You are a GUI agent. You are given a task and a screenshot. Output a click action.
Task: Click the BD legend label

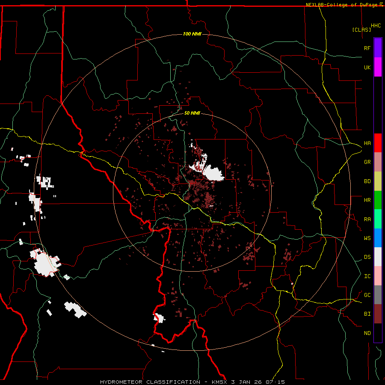(367, 181)
